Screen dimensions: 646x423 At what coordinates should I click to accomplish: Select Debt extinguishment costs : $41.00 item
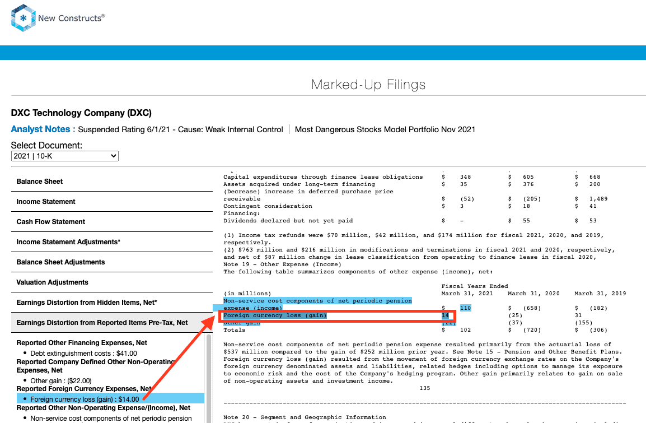(x=83, y=354)
